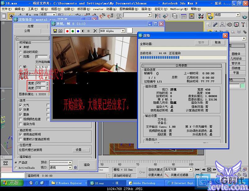Select the ActiveShade radio button
Screen dimensions: 249x191
(16, 168)
